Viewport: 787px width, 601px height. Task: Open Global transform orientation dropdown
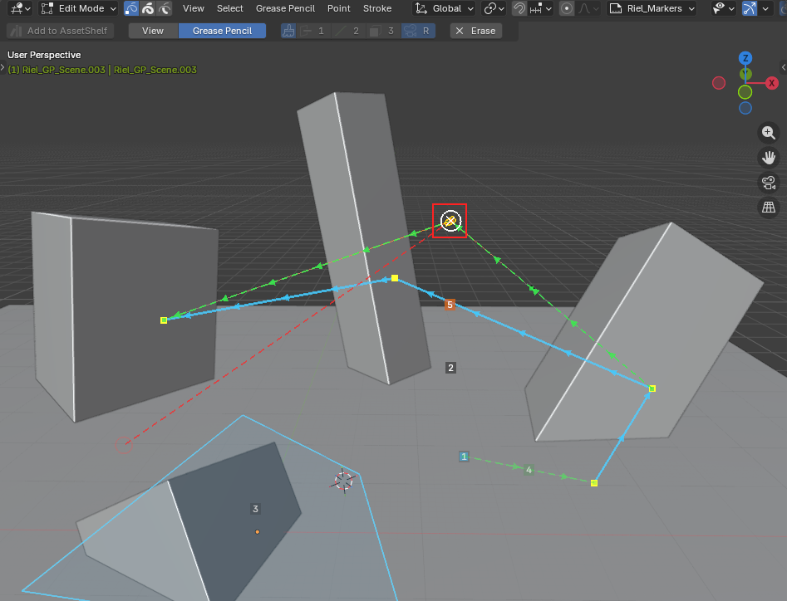(x=444, y=8)
